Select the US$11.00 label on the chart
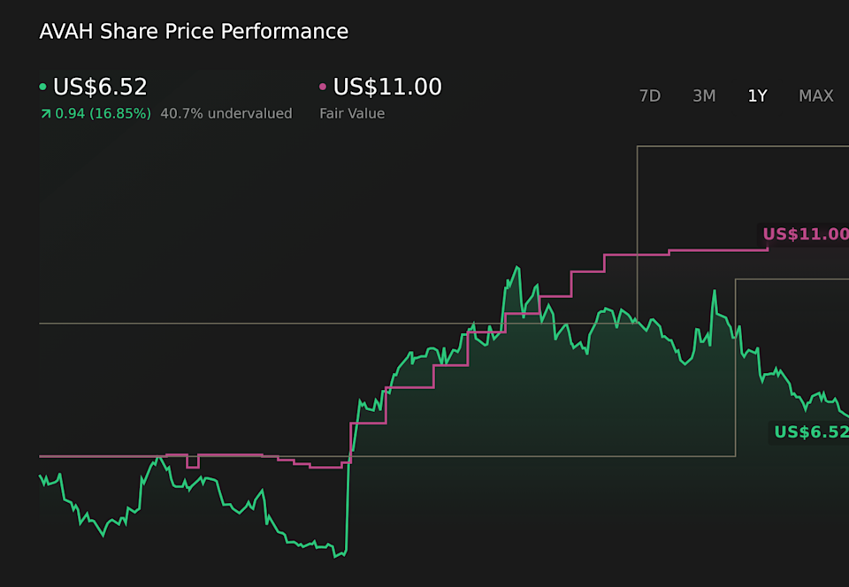 click(x=805, y=233)
